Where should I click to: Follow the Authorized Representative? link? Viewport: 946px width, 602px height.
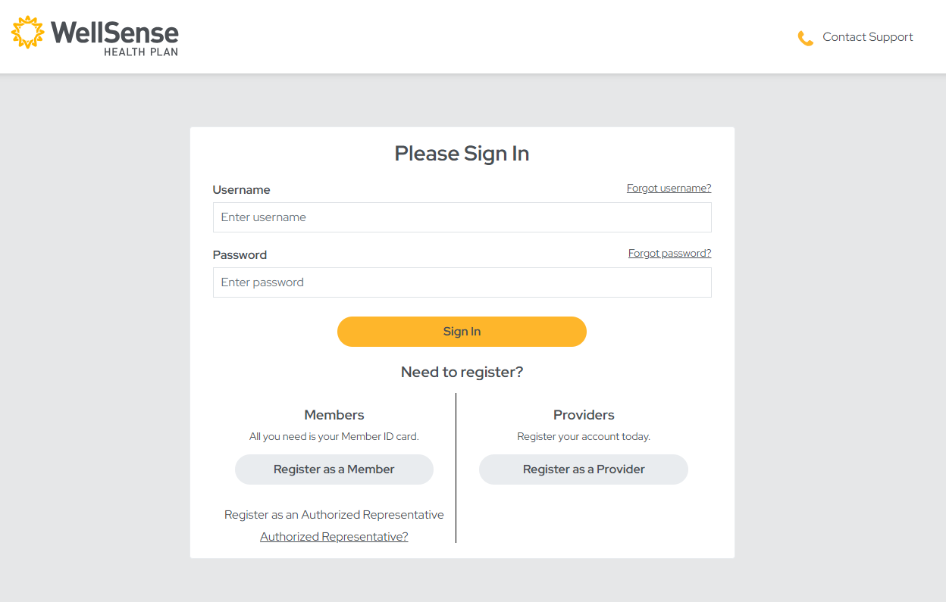(x=334, y=536)
